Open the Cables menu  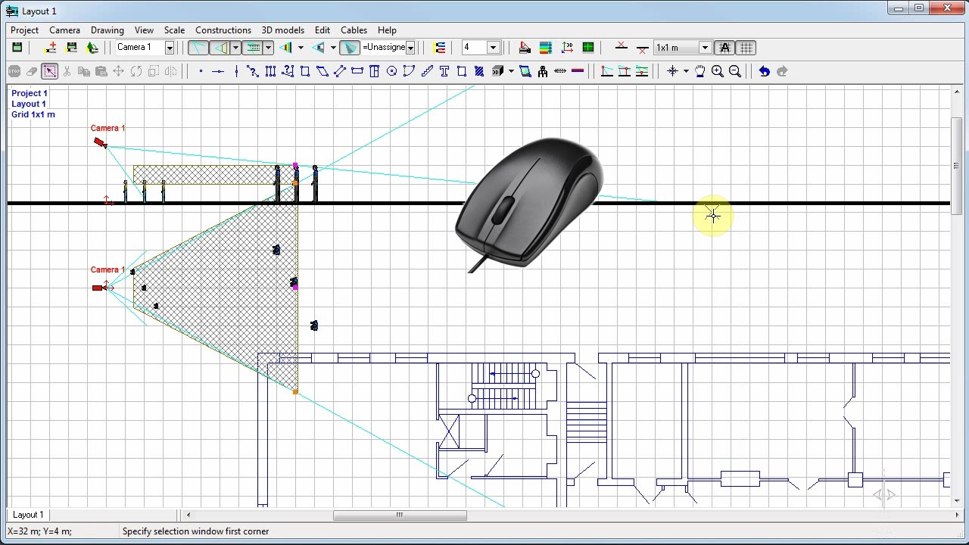click(354, 30)
